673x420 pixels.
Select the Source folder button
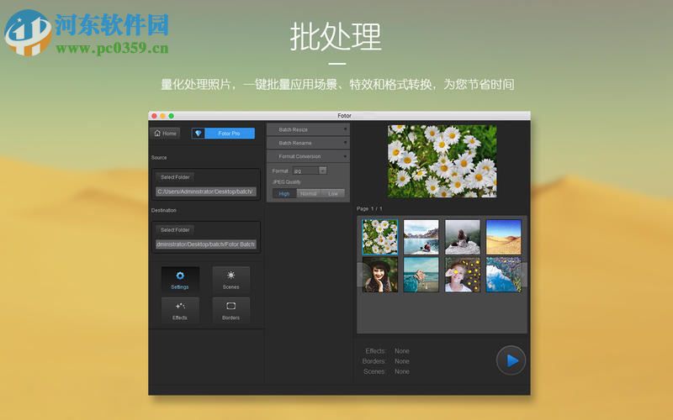click(175, 177)
